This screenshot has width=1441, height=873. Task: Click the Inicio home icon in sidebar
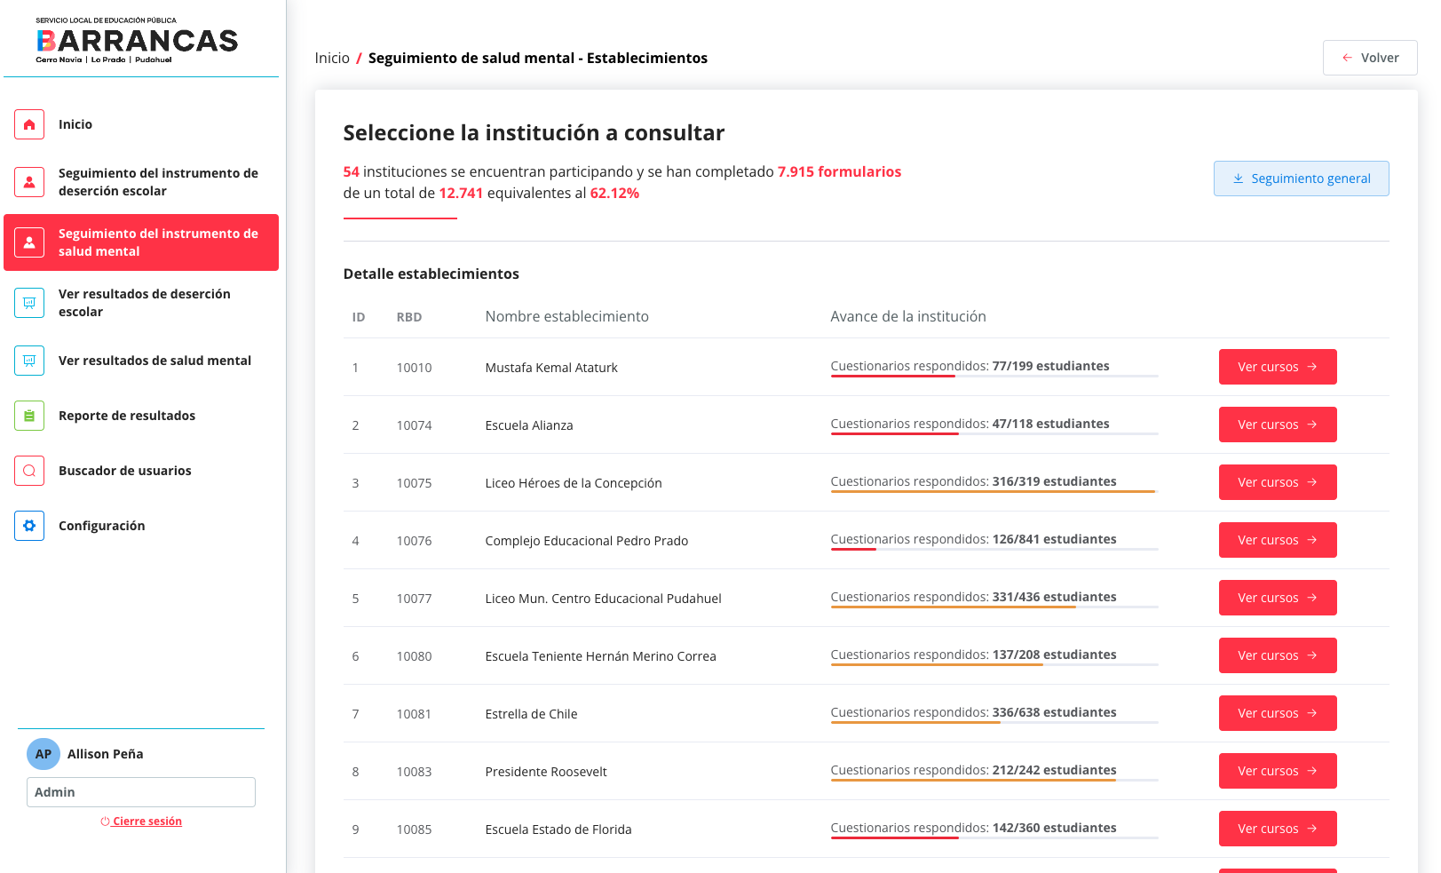point(29,124)
